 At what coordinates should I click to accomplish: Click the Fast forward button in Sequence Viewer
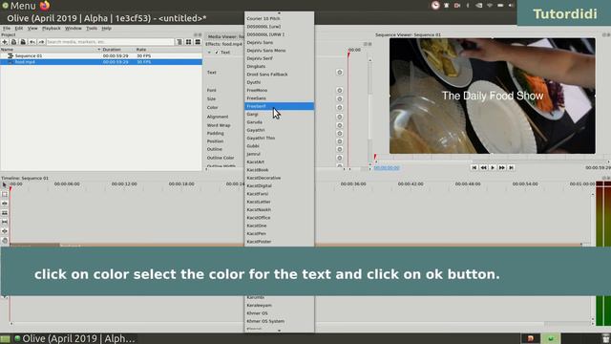point(502,167)
